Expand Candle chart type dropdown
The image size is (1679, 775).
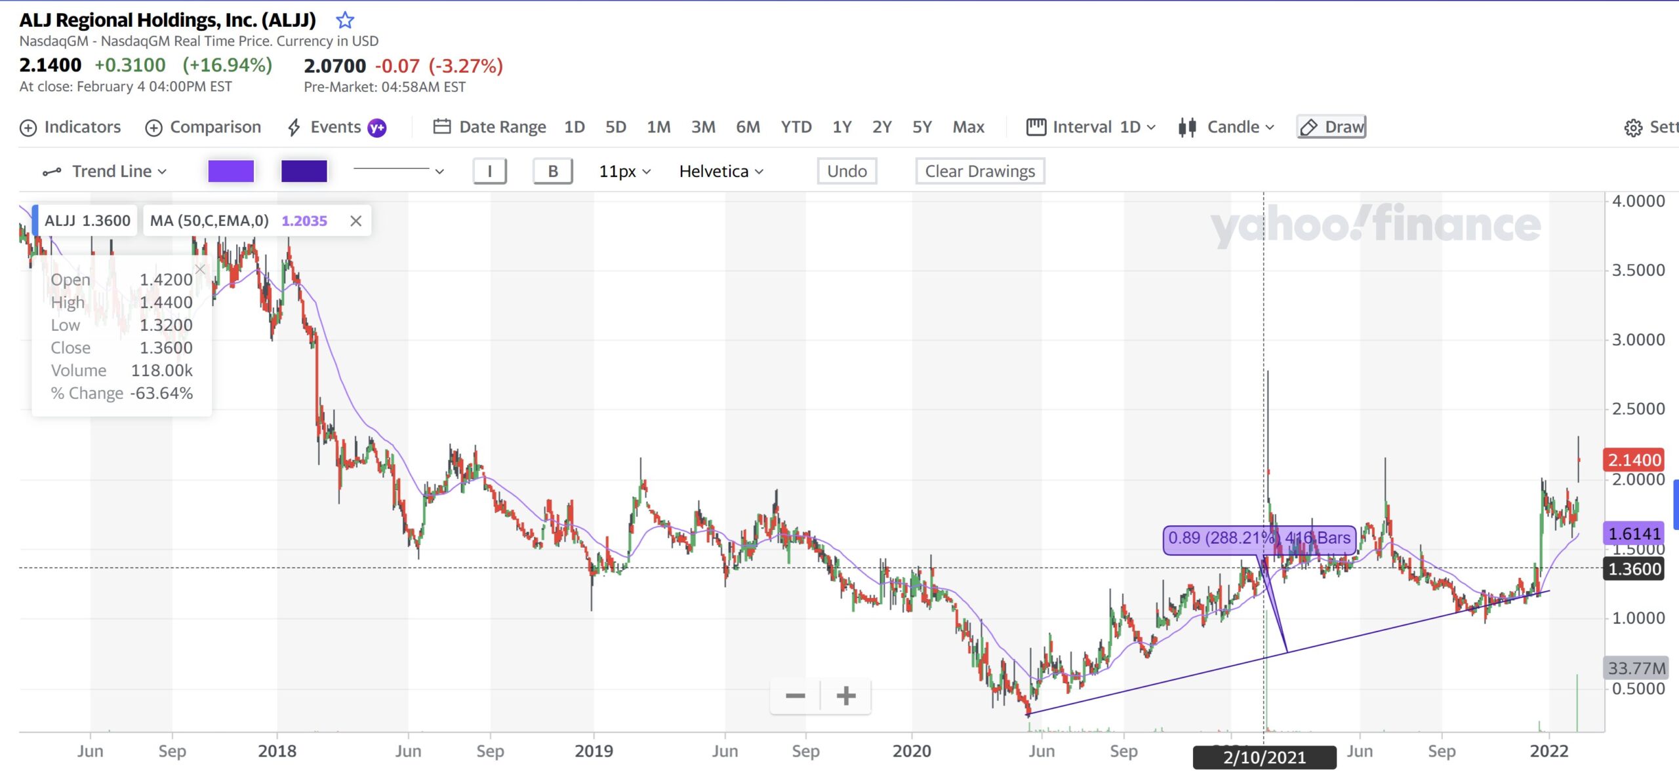point(1226,127)
